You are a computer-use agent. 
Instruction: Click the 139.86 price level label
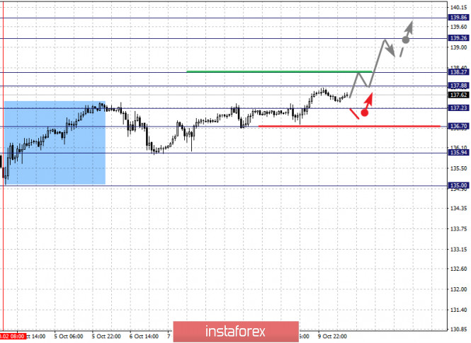(458, 18)
